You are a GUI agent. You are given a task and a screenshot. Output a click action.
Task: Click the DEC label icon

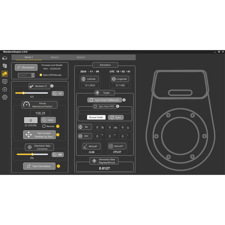coord(85,136)
